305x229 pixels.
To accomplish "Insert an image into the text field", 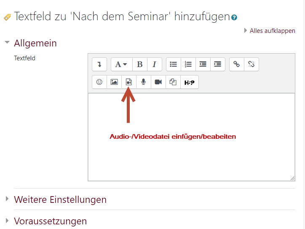I will 114,82.
